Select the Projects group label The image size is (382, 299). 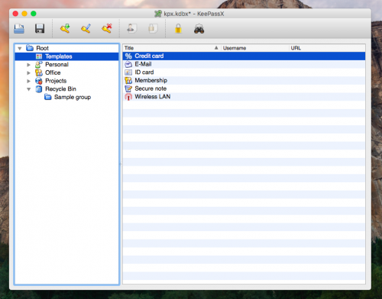[x=56, y=81]
